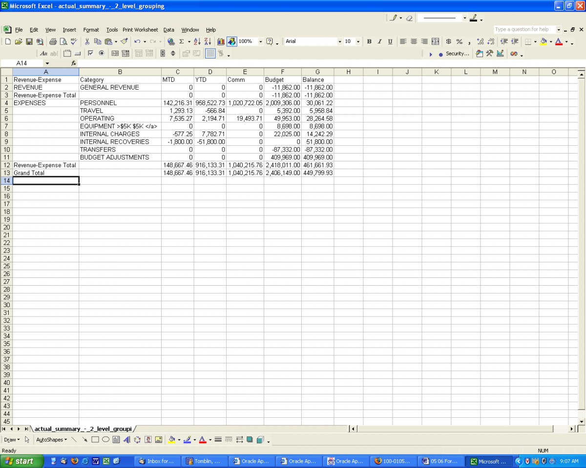586x468 pixels.
Task: Insert Clip Art from the Drawing toolbar
Action: 147,440
